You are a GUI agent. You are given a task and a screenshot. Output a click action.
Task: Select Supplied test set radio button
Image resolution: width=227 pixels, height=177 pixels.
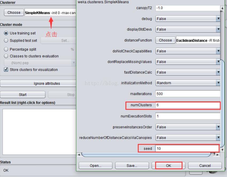point(6,41)
